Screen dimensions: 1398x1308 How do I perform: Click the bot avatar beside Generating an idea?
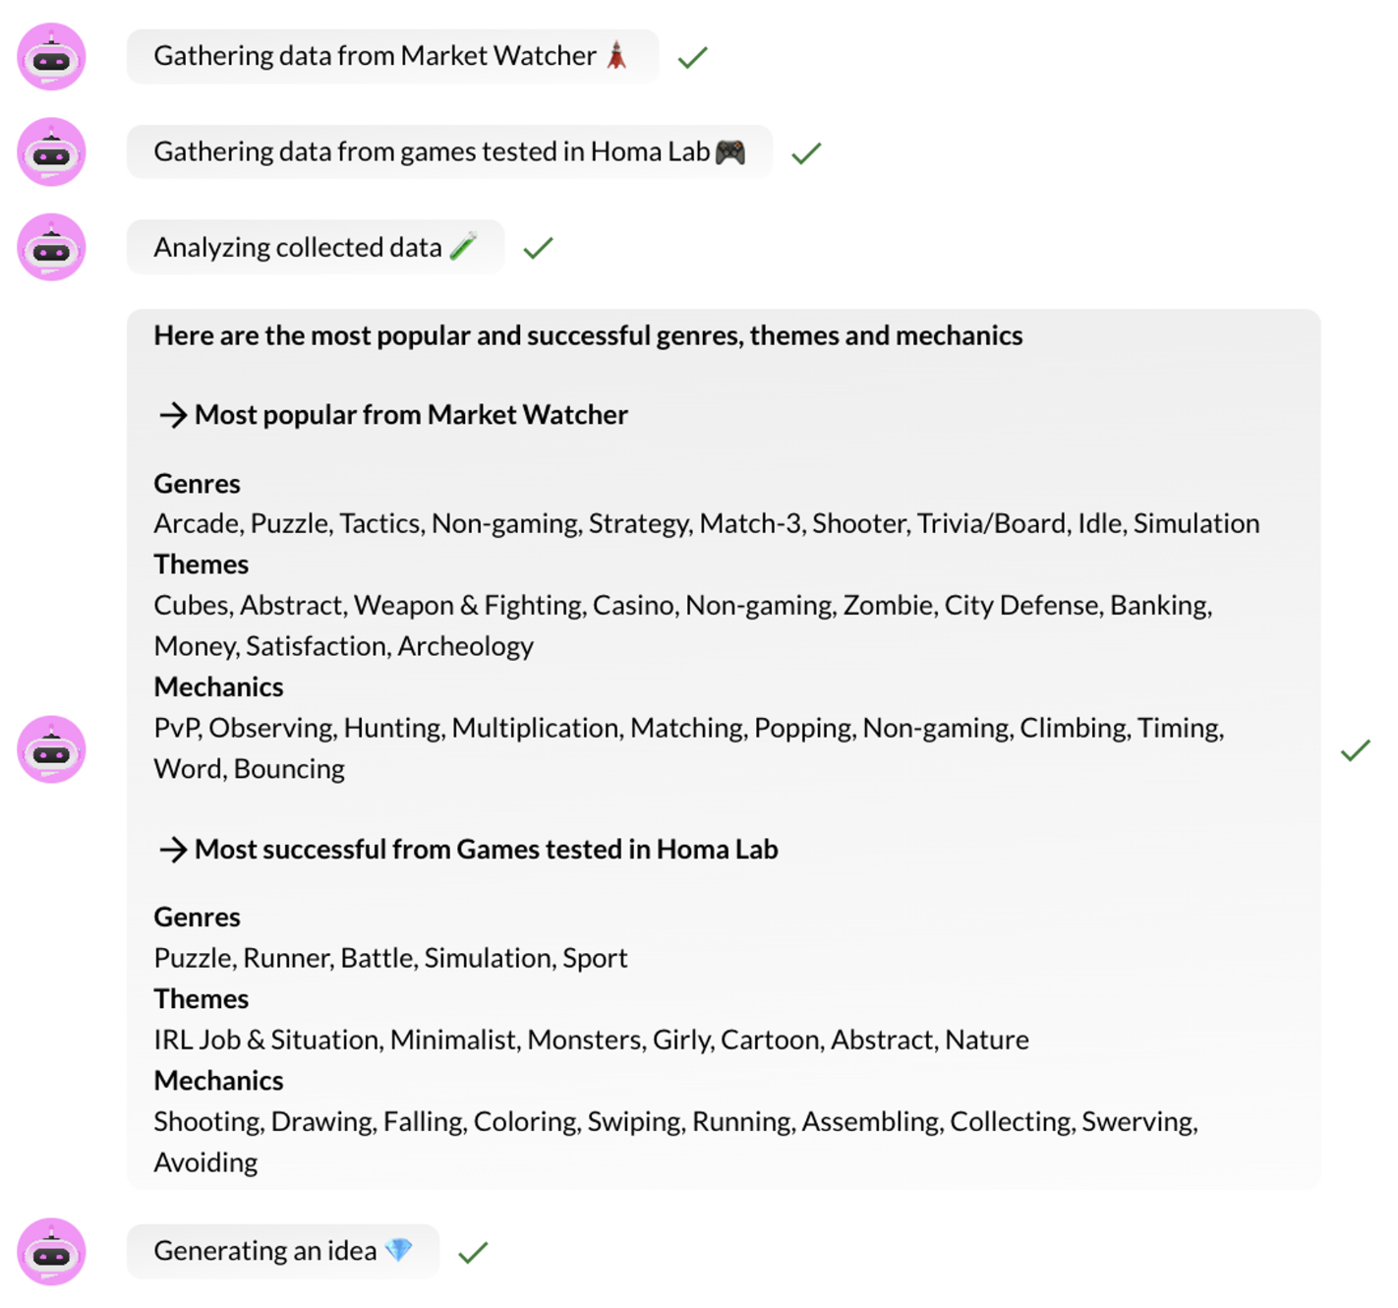[x=52, y=1252]
